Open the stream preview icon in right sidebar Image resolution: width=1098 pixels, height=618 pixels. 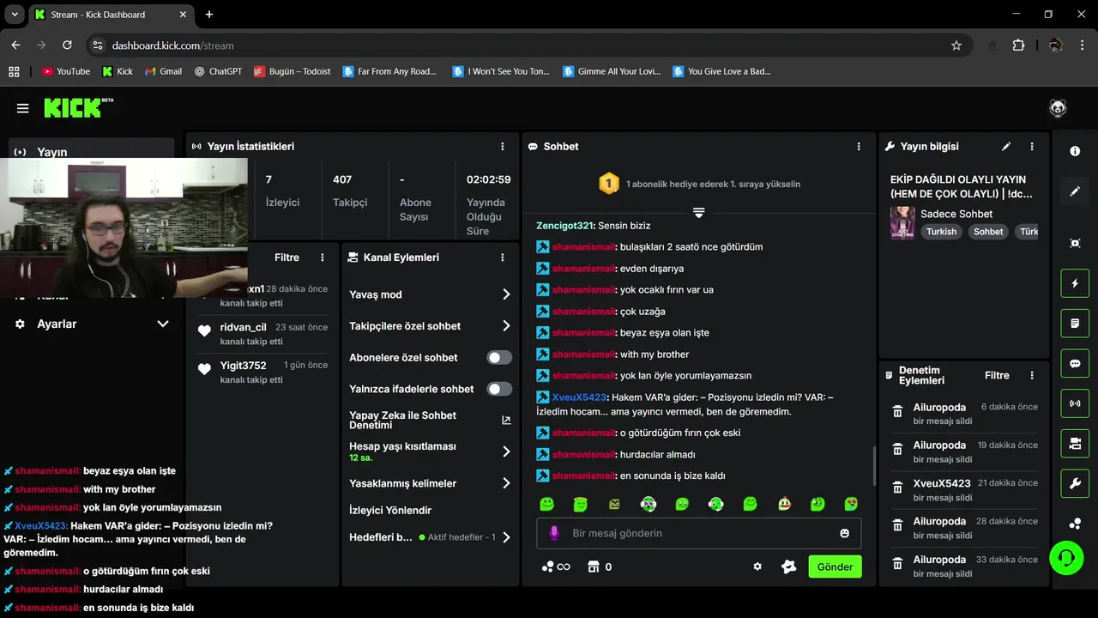tap(1075, 243)
